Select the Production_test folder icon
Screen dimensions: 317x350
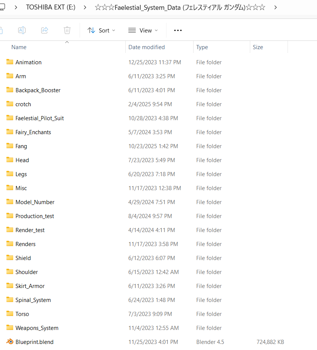pos(9,216)
